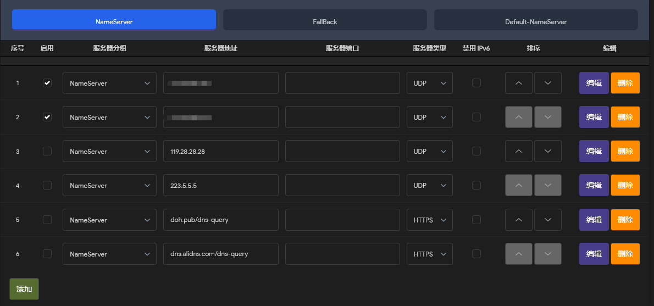
Task: Click 编辑 button for 223.5.5.5
Action: point(594,186)
